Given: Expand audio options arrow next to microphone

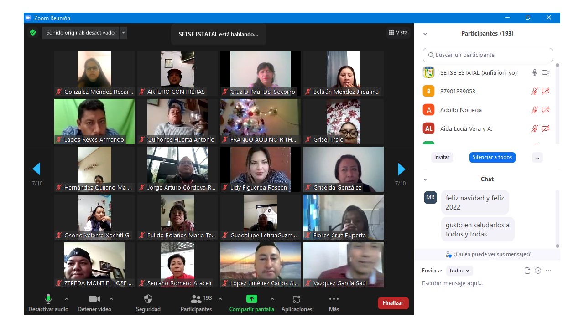Looking at the screenshot, I should (67, 299).
